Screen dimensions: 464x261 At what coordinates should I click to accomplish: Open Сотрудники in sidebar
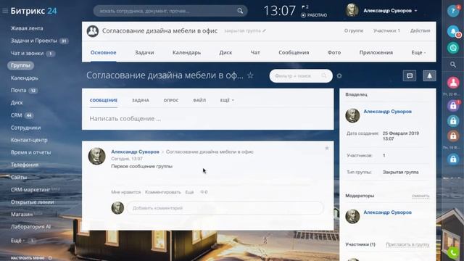(x=26, y=128)
